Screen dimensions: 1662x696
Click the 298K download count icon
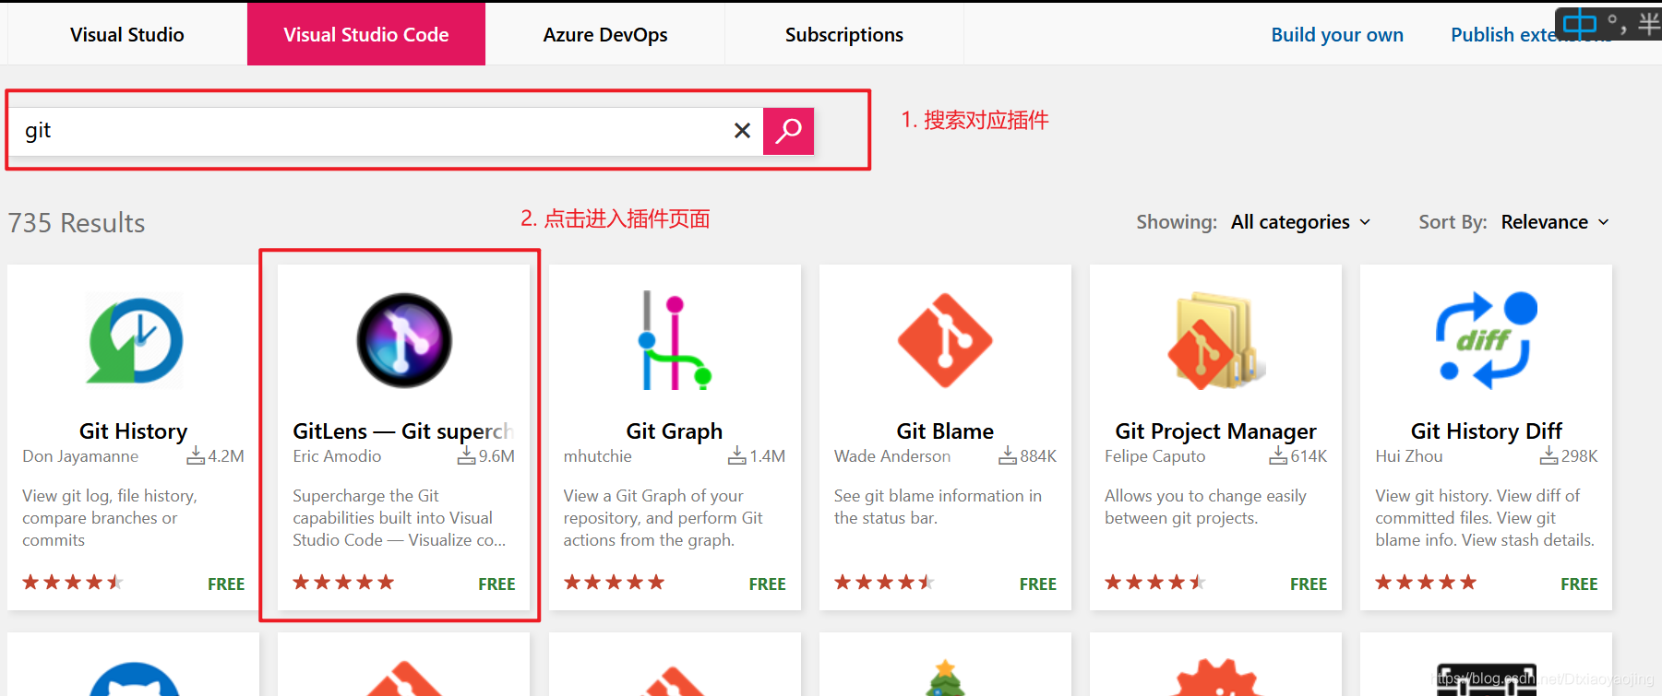click(1548, 455)
